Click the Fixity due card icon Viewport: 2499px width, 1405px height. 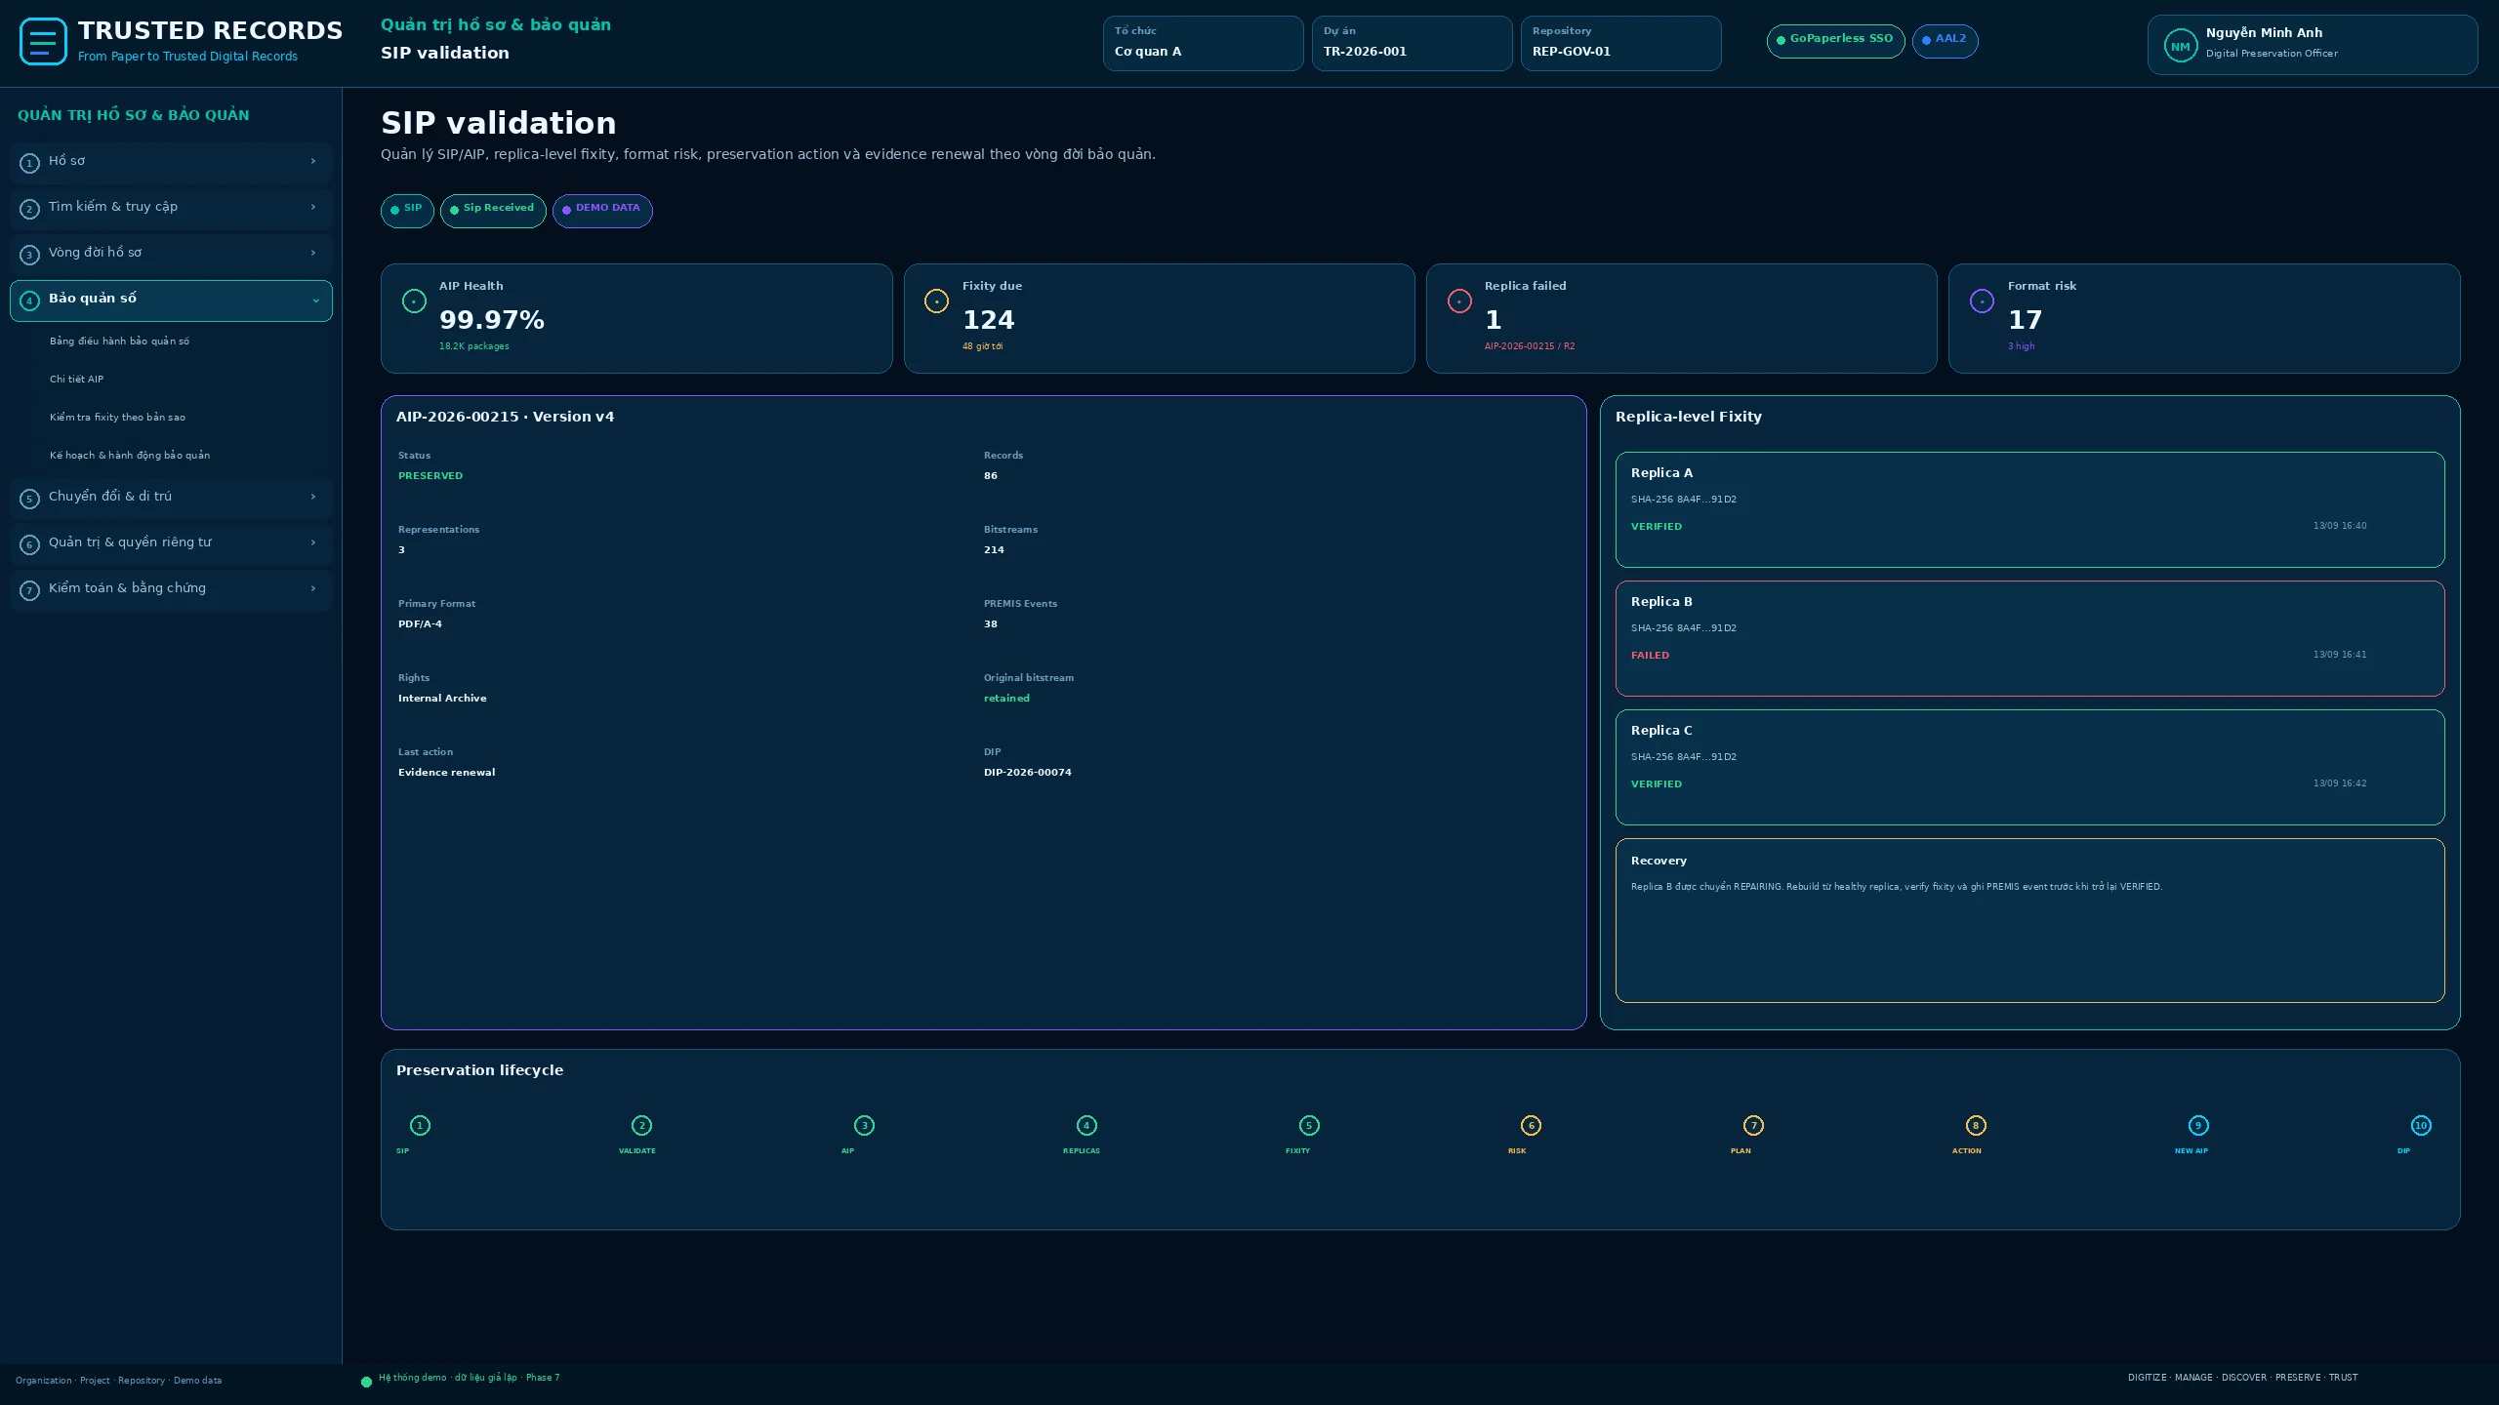936,301
